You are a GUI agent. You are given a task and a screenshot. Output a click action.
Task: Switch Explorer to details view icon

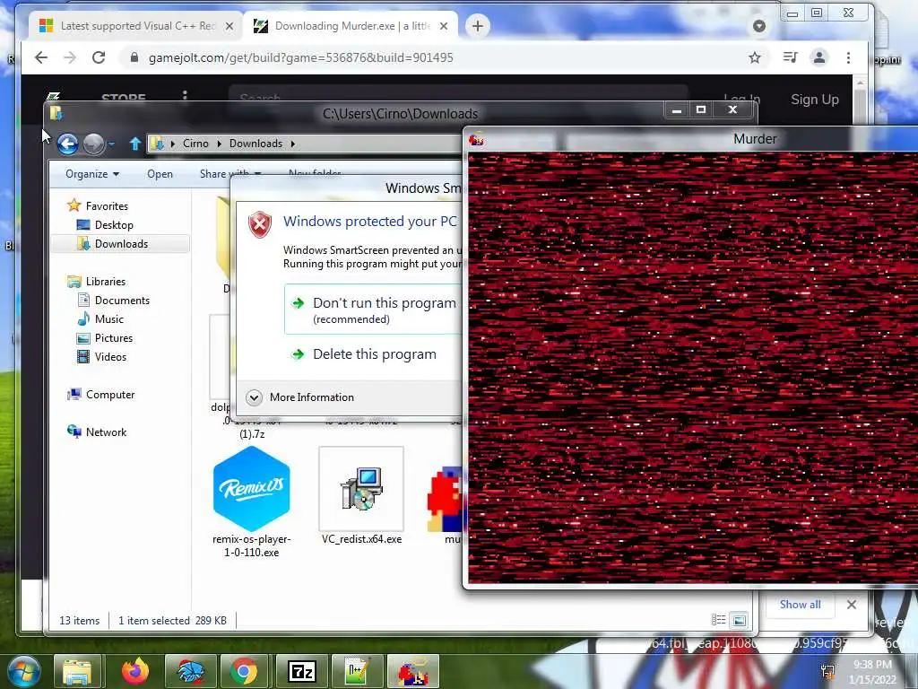(718, 620)
